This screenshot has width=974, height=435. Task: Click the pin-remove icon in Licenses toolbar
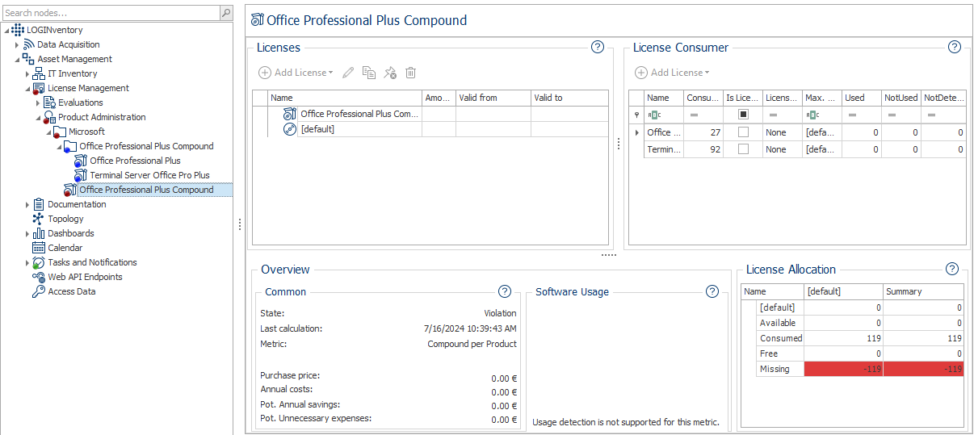(390, 73)
